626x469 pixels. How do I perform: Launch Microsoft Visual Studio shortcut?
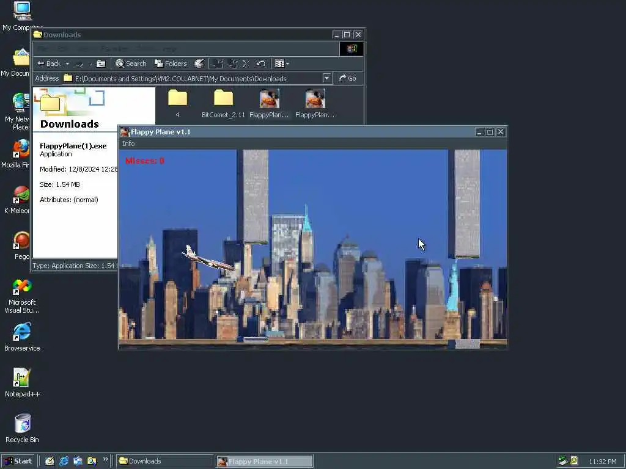point(22,296)
